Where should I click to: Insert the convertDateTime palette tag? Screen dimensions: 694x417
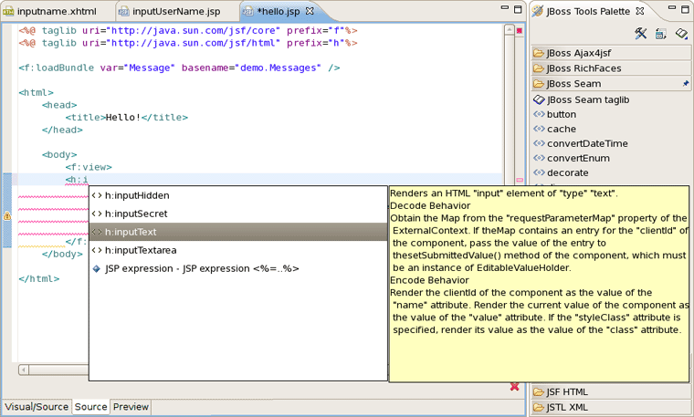point(586,143)
